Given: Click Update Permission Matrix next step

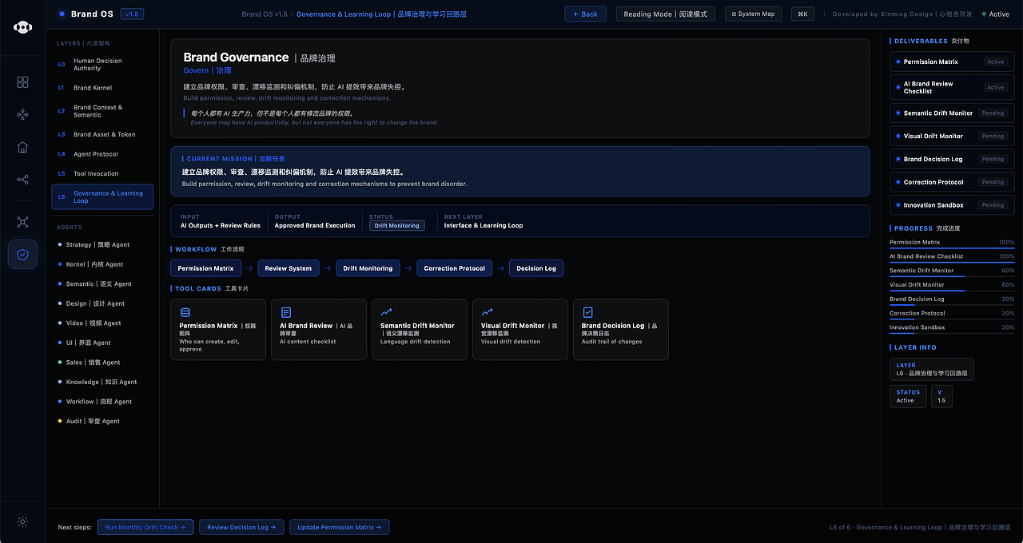Looking at the screenshot, I should (x=340, y=527).
